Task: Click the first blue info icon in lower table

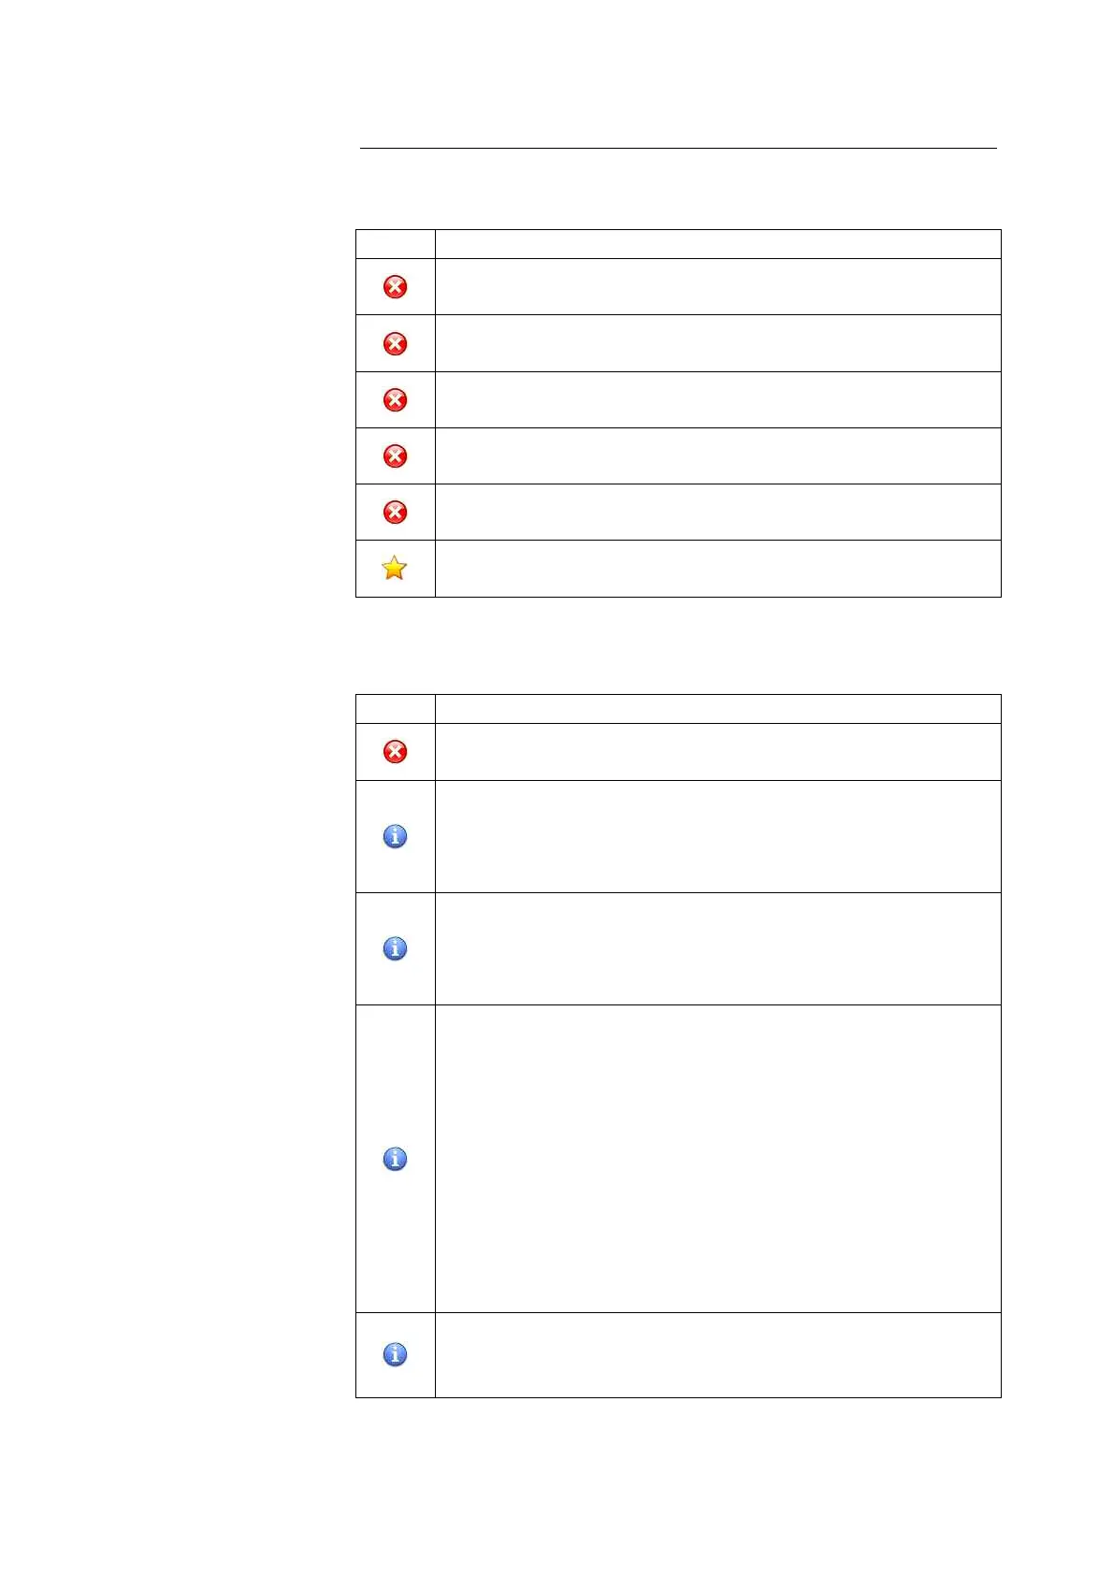Action: (395, 836)
